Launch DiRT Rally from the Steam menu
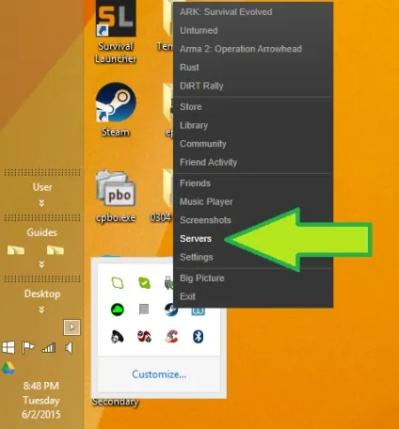 [253, 86]
